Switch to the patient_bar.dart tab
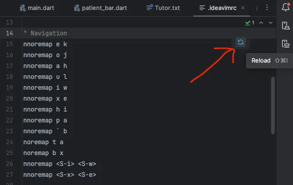This screenshot has height=185, width=293. coord(100,8)
